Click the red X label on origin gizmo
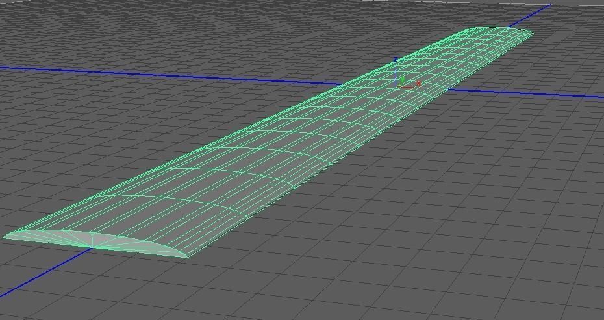This screenshot has height=320, width=604. click(x=418, y=83)
